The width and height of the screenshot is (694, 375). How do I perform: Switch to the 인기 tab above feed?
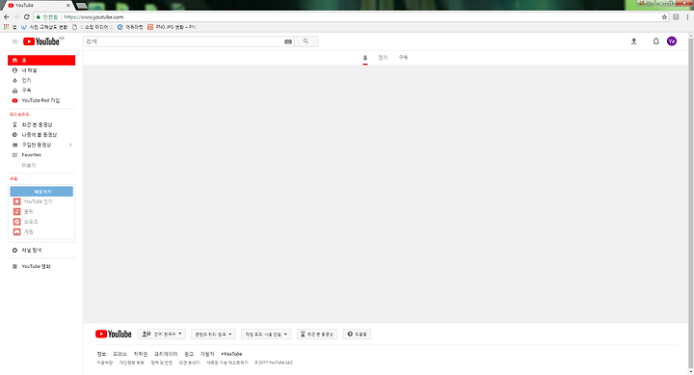pos(383,58)
